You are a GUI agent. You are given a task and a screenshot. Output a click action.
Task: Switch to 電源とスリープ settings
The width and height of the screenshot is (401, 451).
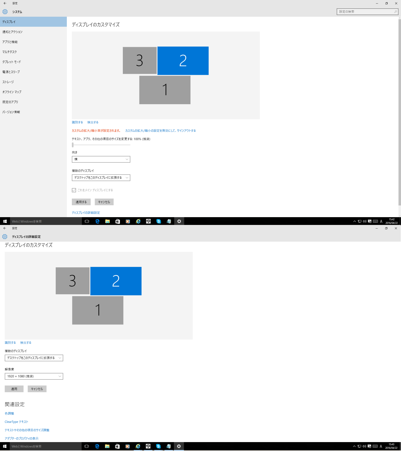click(33, 72)
